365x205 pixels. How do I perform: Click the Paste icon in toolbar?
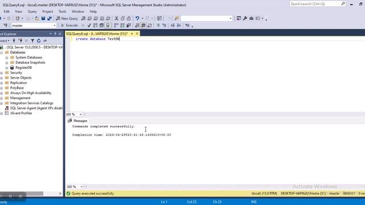coord(129,18)
